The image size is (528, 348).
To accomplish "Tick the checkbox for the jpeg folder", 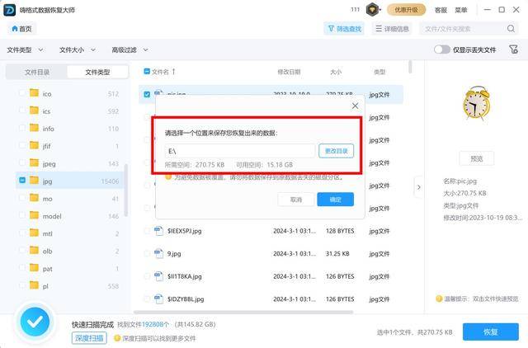I will 22,163.
